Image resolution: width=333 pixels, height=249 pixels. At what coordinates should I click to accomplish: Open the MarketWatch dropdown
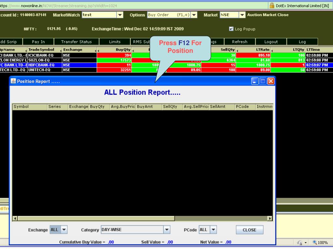click(x=119, y=15)
